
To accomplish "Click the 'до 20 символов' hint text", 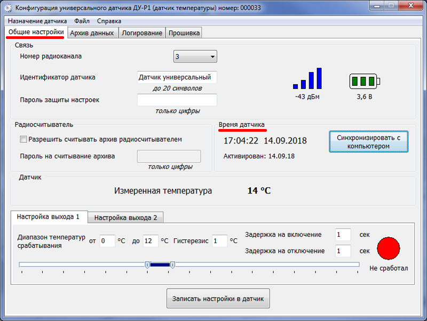I will [x=177, y=89].
